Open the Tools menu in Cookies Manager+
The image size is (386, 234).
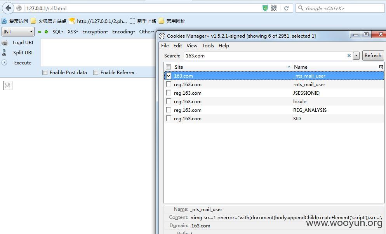208,46
